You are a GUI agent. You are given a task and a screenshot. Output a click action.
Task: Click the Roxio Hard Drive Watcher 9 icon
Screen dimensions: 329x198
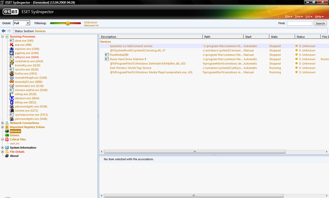[107, 59]
